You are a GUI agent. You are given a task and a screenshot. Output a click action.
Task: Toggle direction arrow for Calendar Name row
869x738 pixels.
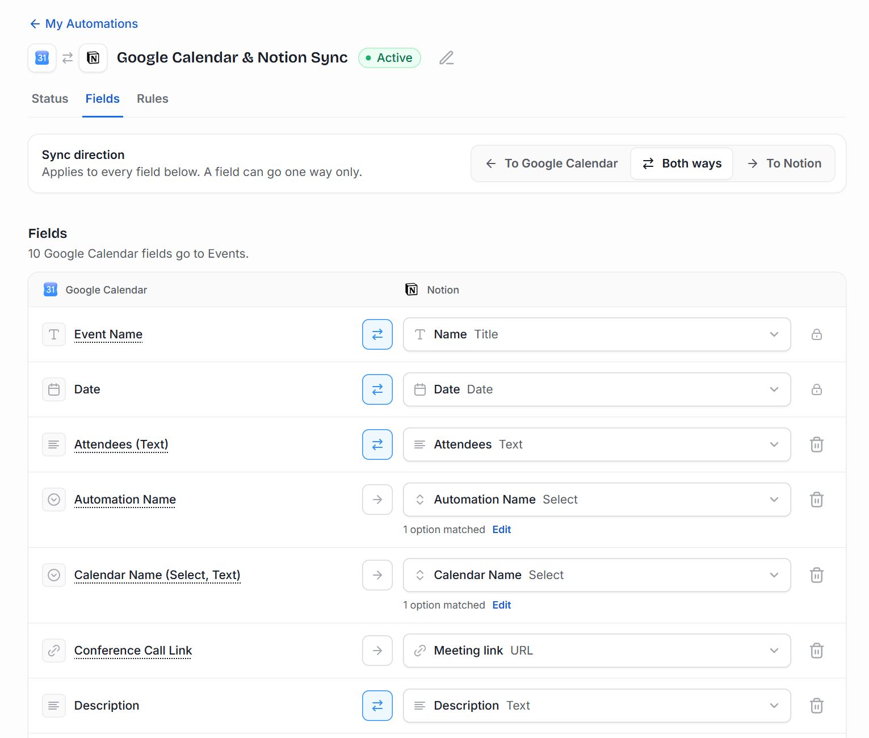pos(377,575)
